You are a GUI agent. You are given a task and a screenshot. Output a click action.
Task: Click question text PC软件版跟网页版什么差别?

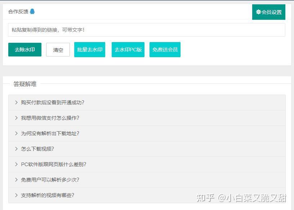pos(54,164)
